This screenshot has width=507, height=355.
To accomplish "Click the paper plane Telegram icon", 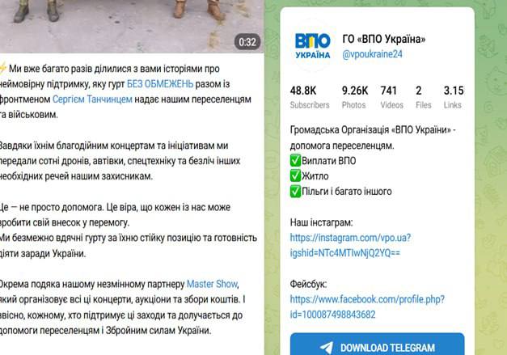I will (327, 348).
